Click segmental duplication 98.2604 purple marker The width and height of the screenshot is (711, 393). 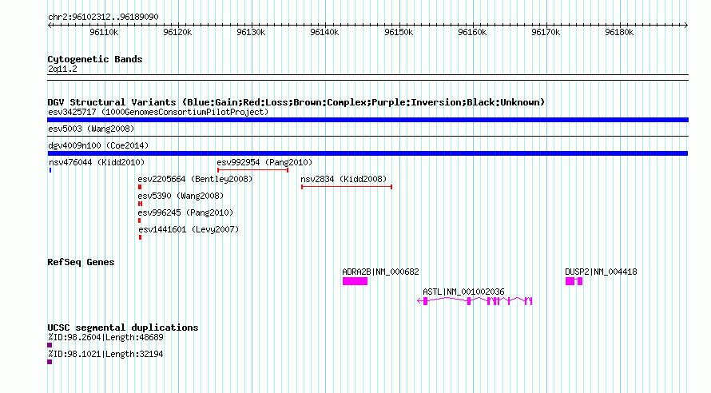pos(50,345)
